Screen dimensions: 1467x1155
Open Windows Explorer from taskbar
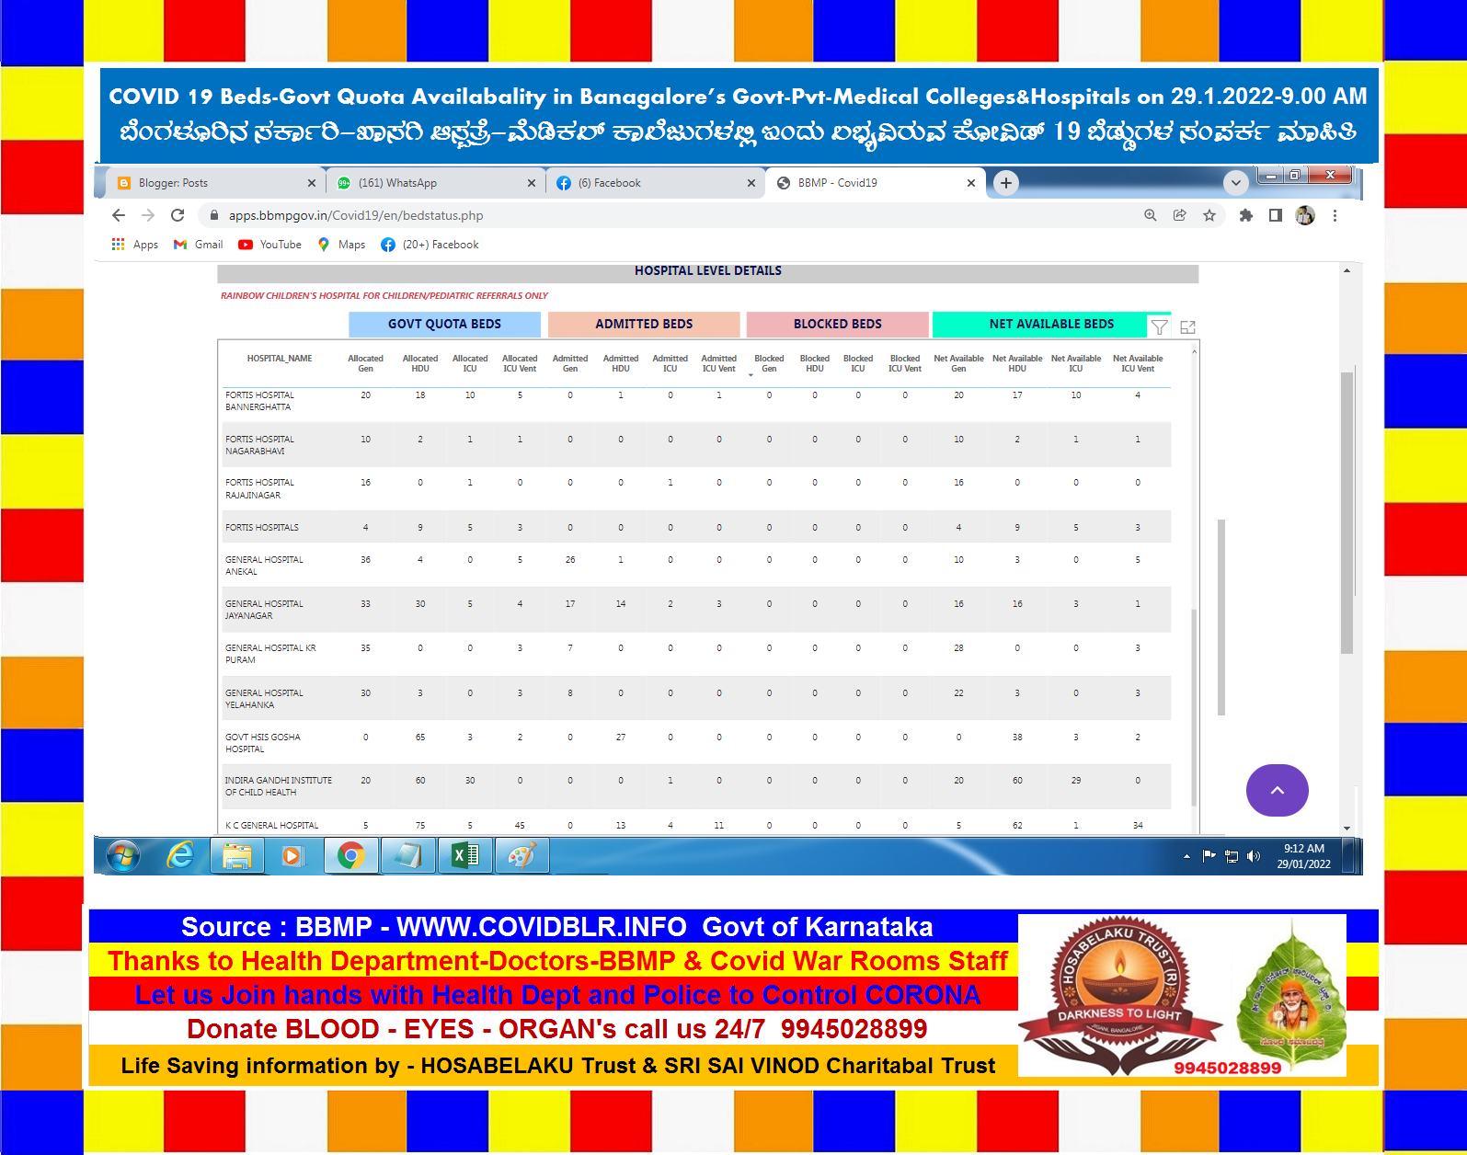(x=237, y=856)
